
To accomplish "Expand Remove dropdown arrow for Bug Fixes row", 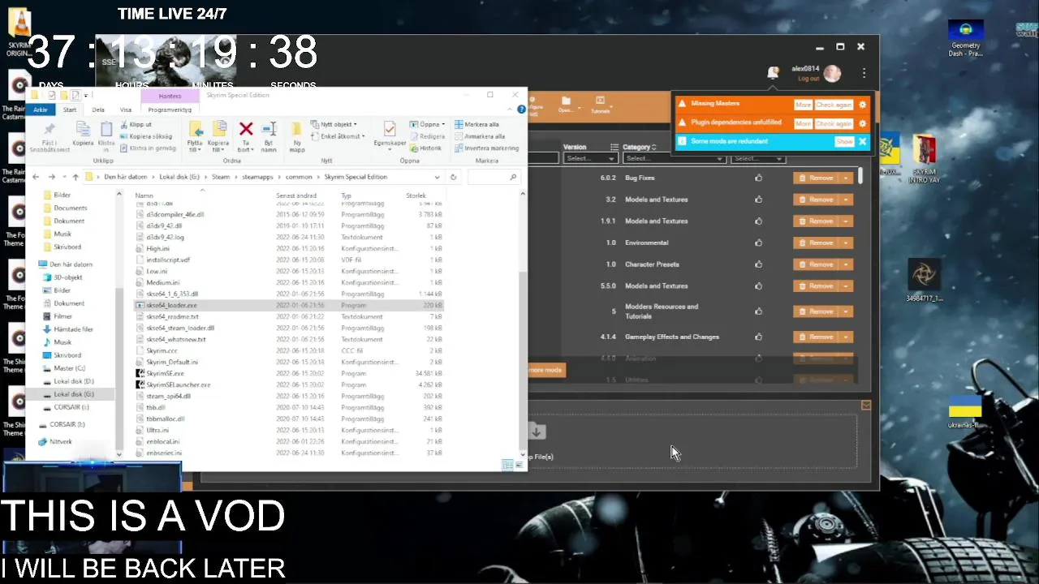I will 847,178.
